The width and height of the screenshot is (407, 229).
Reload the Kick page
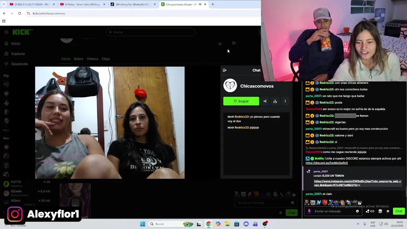point(19,13)
